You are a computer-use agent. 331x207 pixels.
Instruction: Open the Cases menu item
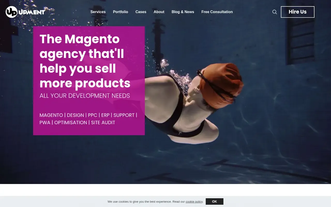pos(141,12)
